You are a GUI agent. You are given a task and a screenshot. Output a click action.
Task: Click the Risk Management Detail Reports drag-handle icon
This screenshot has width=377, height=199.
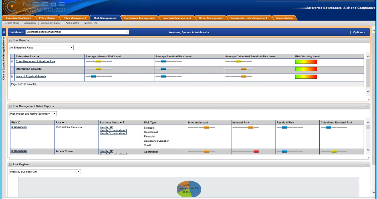(11, 106)
